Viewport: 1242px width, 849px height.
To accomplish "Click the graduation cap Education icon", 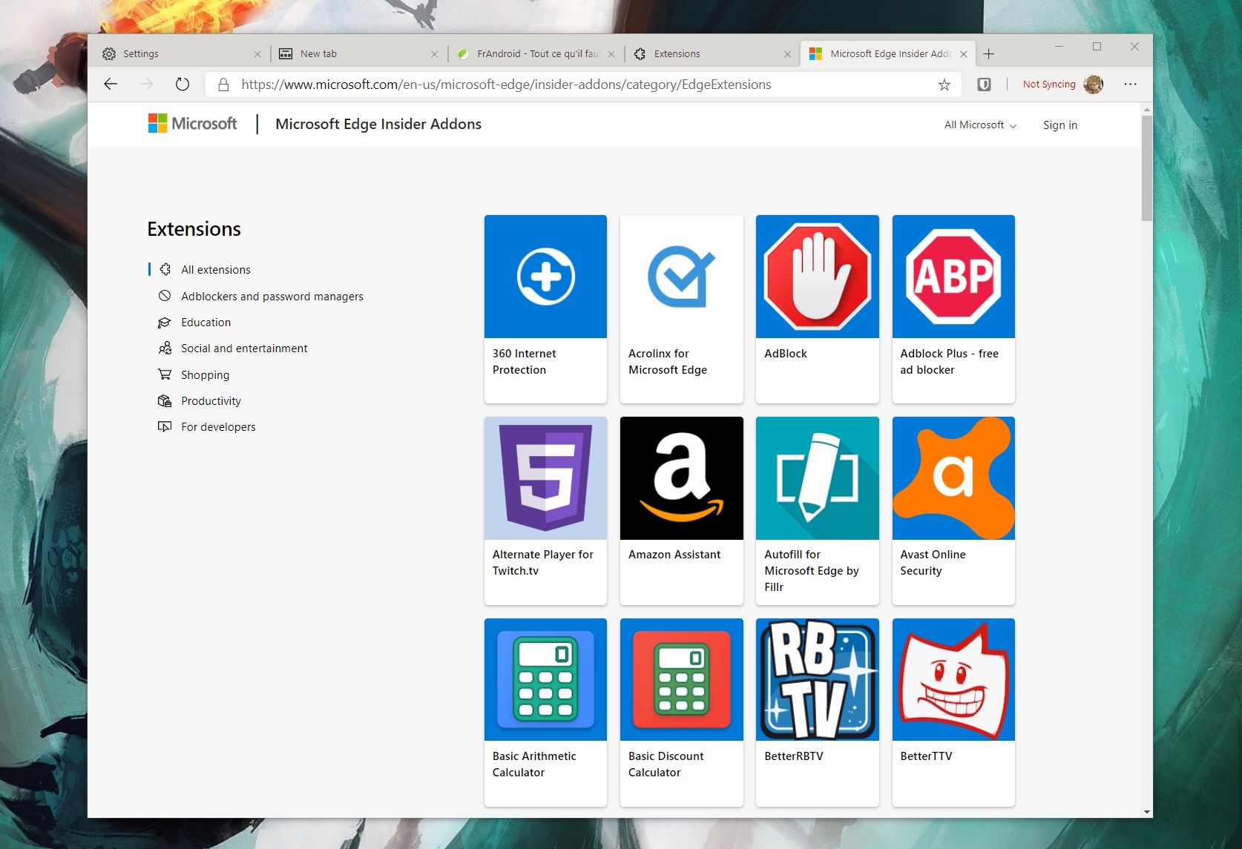I will pos(165,323).
